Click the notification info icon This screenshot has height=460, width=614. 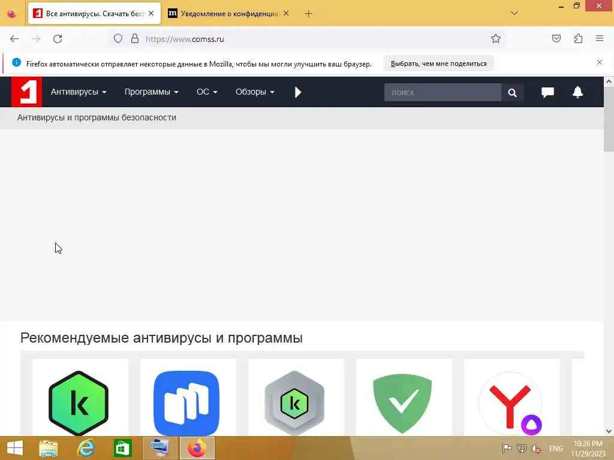click(16, 62)
